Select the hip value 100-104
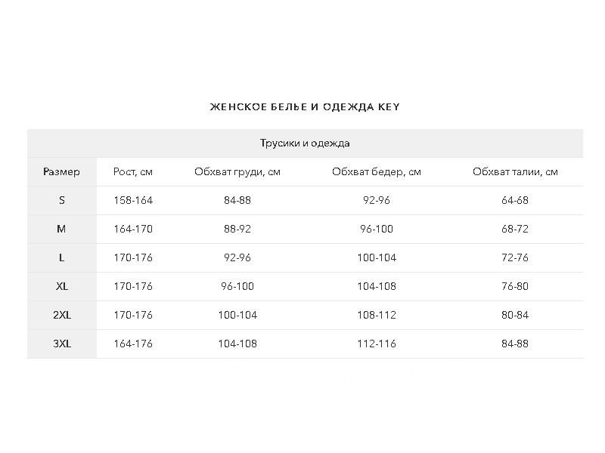Screen dimensions: 605x453 tap(377, 257)
